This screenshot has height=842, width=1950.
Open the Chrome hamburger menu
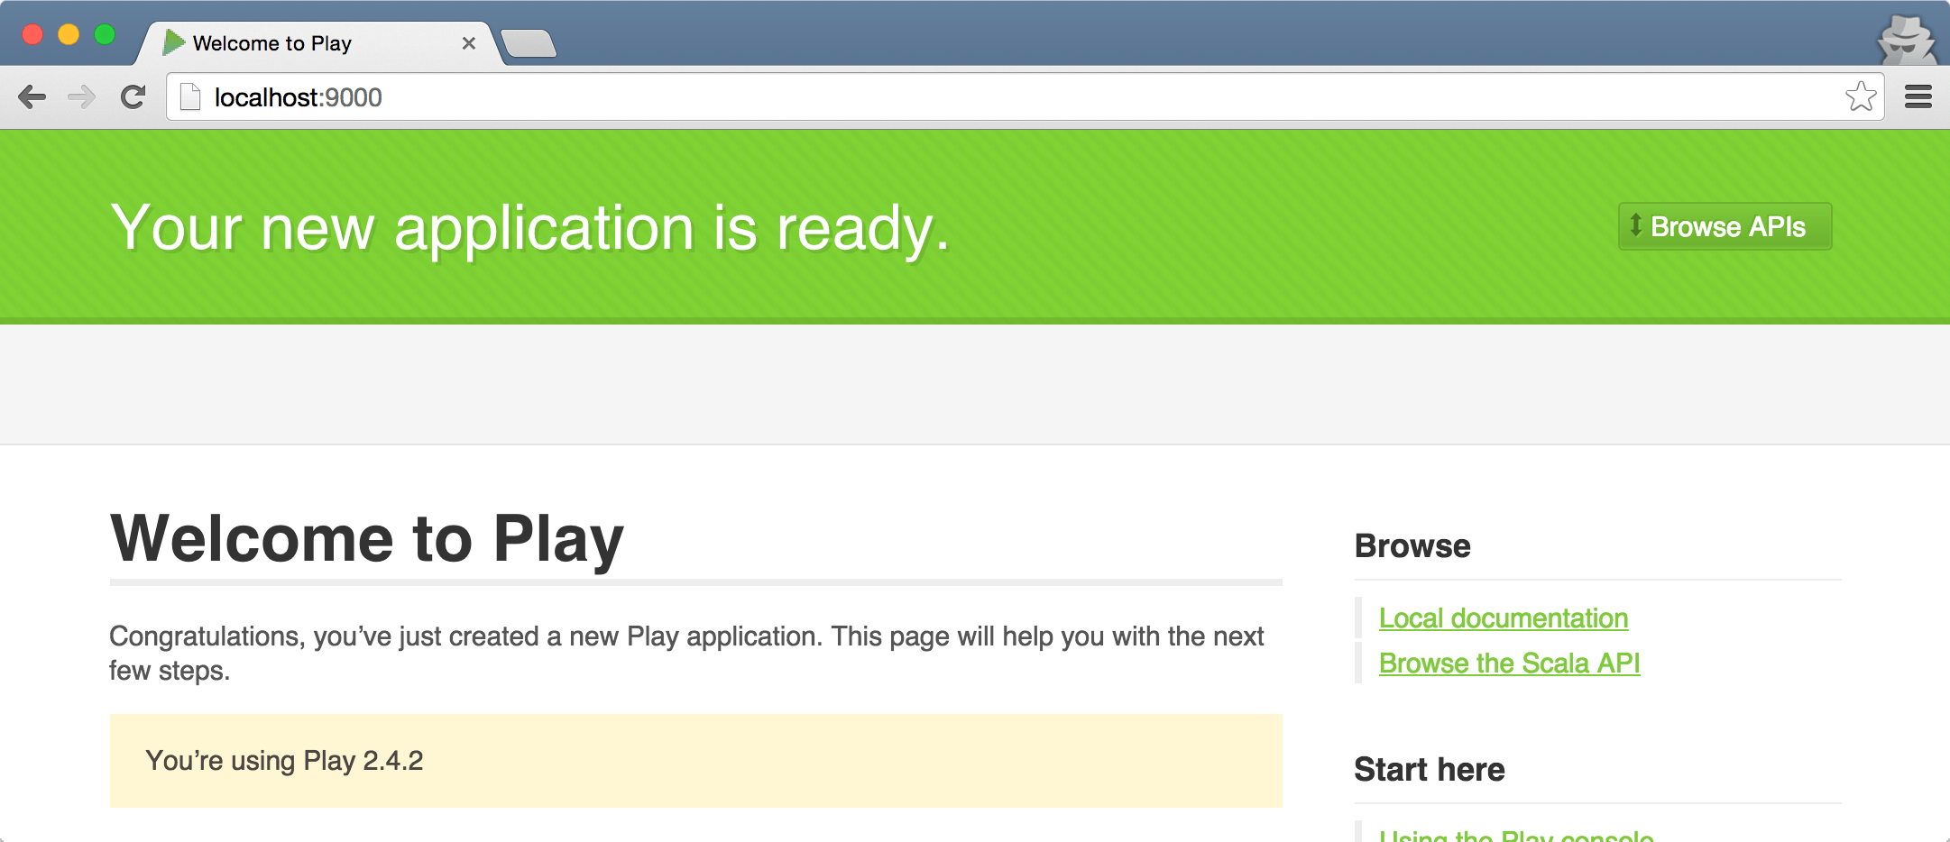click(1918, 96)
